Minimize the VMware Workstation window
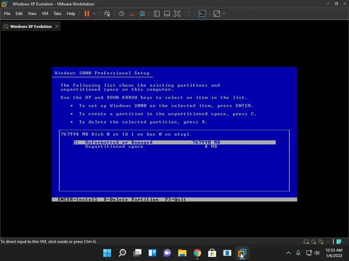This screenshot has height=261, width=349. click(x=328, y=4)
